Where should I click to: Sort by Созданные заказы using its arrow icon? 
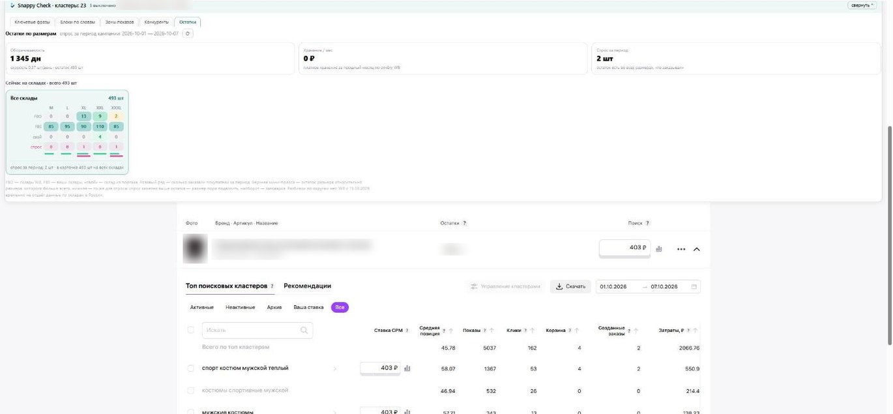point(636,331)
